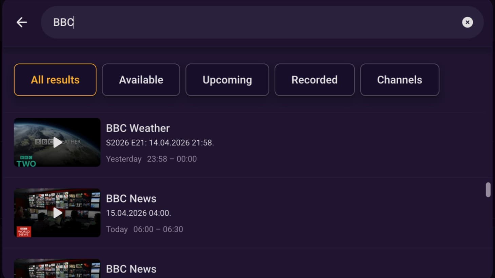
Task: Play the BBC News 06:00 episode
Action: click(x=57, y=213)
